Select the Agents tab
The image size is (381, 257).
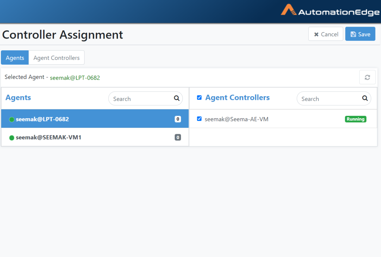coord(15,58)
